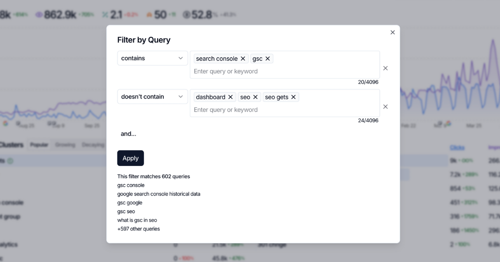Open the "doesn't contain" condition dropdown
Viewport: 500px width, 262px height.
coord(152,96)
